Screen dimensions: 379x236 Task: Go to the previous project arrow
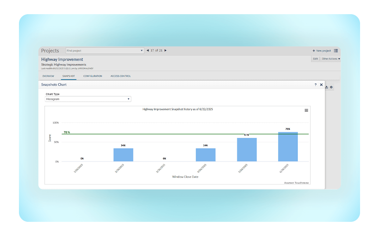(x=147, y=50)
